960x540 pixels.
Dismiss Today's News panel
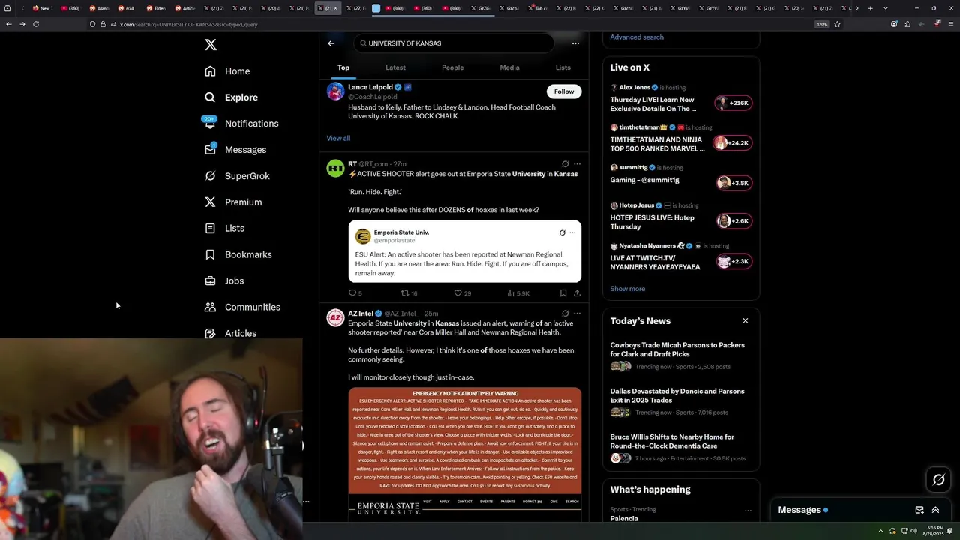[745, 321]
